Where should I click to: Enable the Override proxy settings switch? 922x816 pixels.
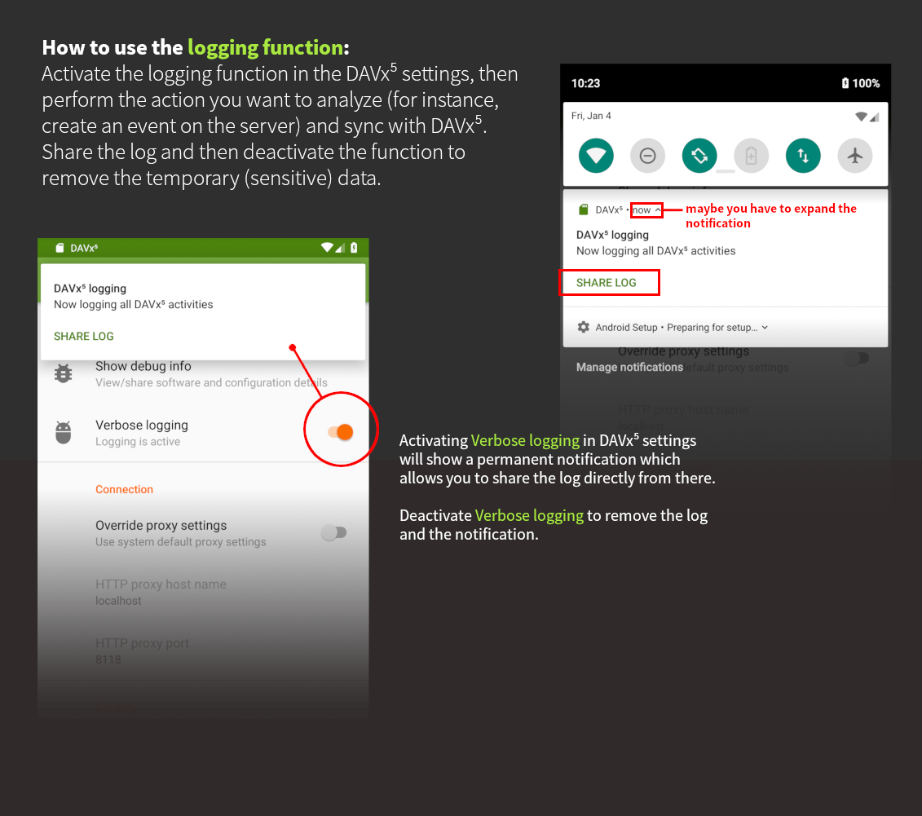tap(334, 532)
